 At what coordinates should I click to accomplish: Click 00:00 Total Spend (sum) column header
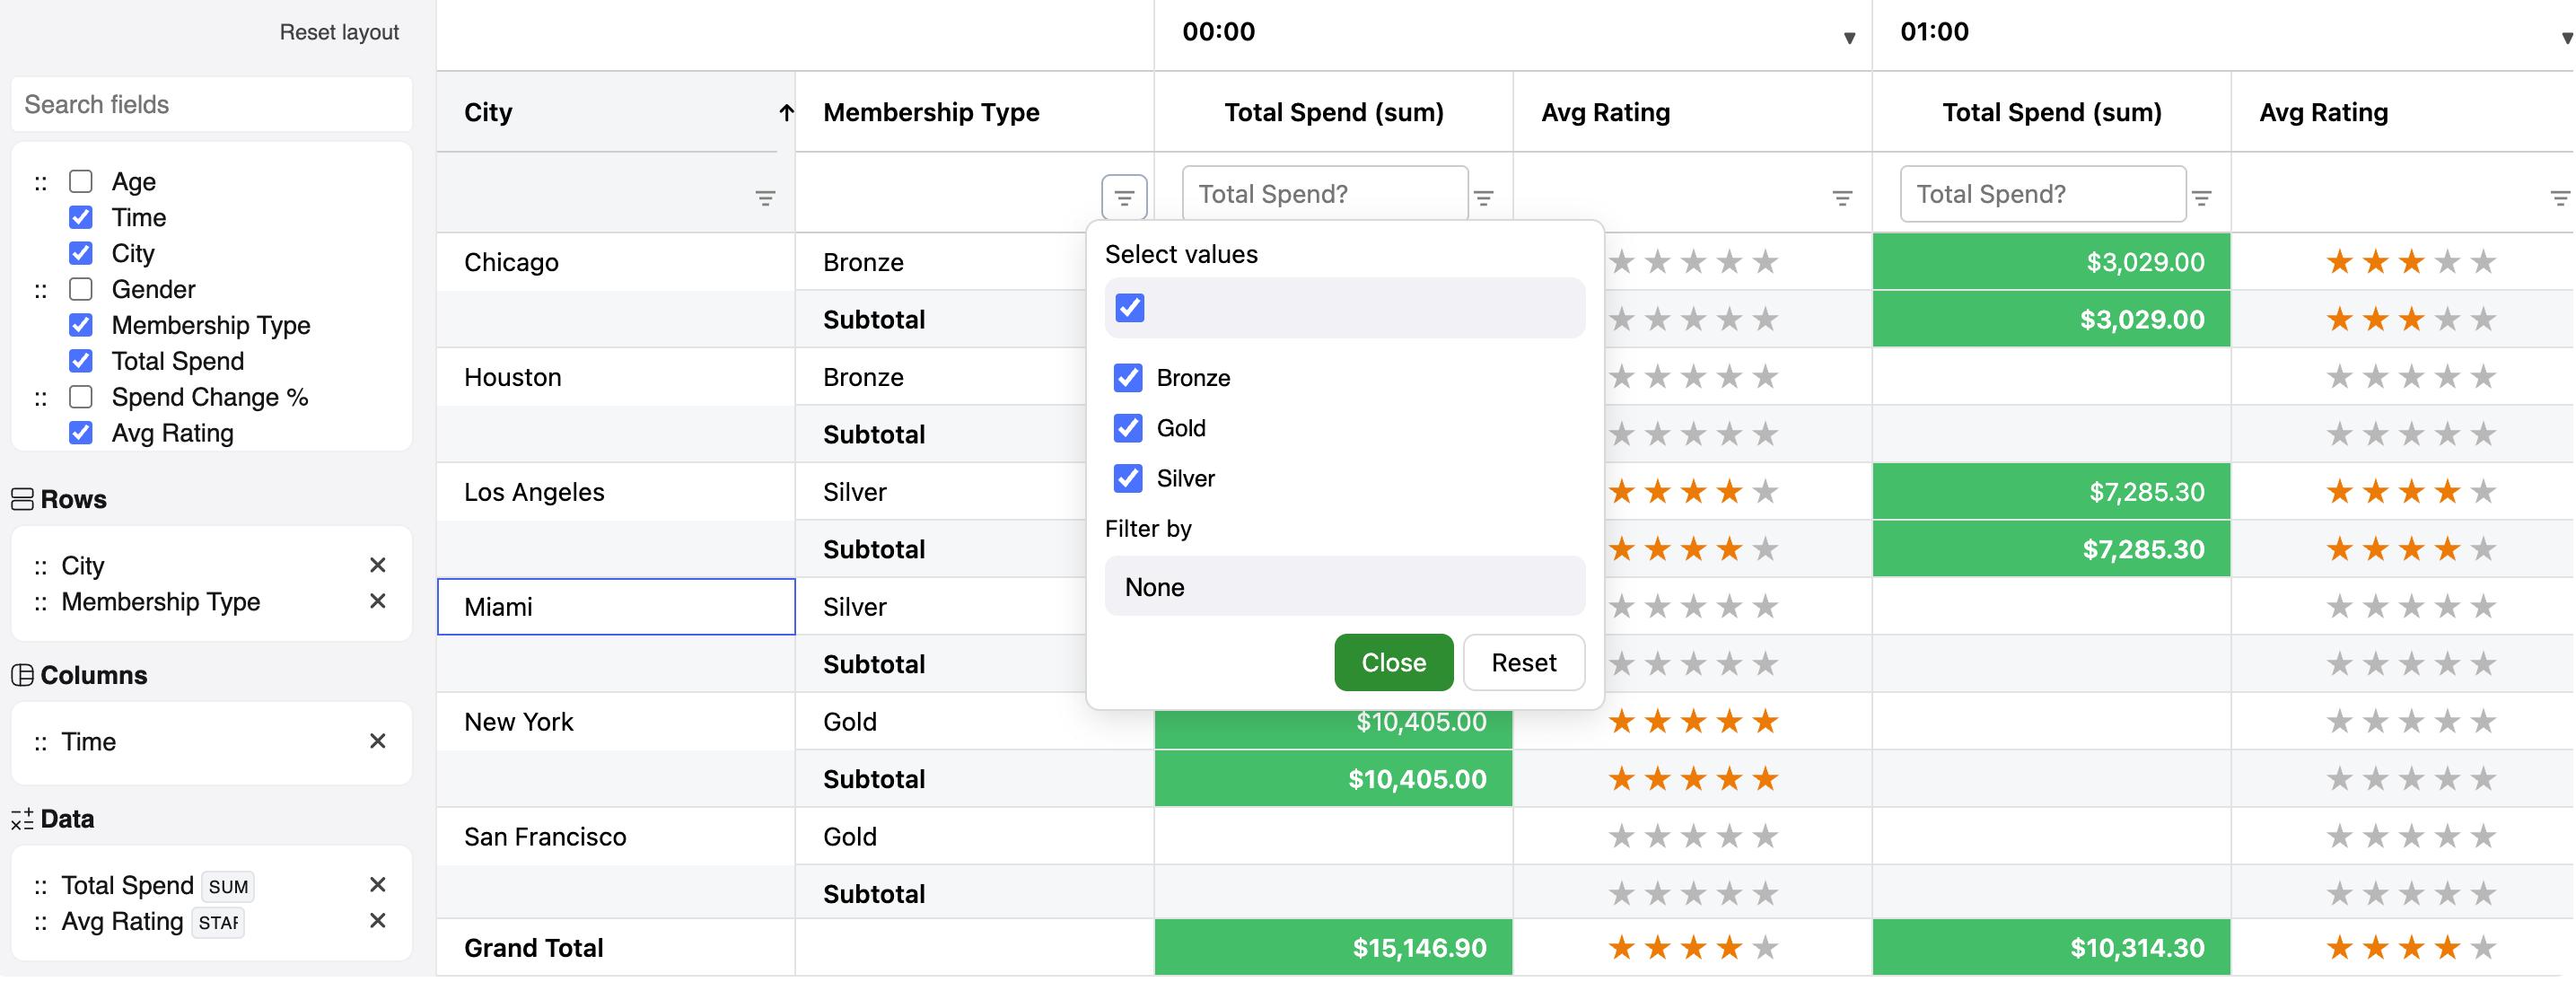coord(1334,113)
